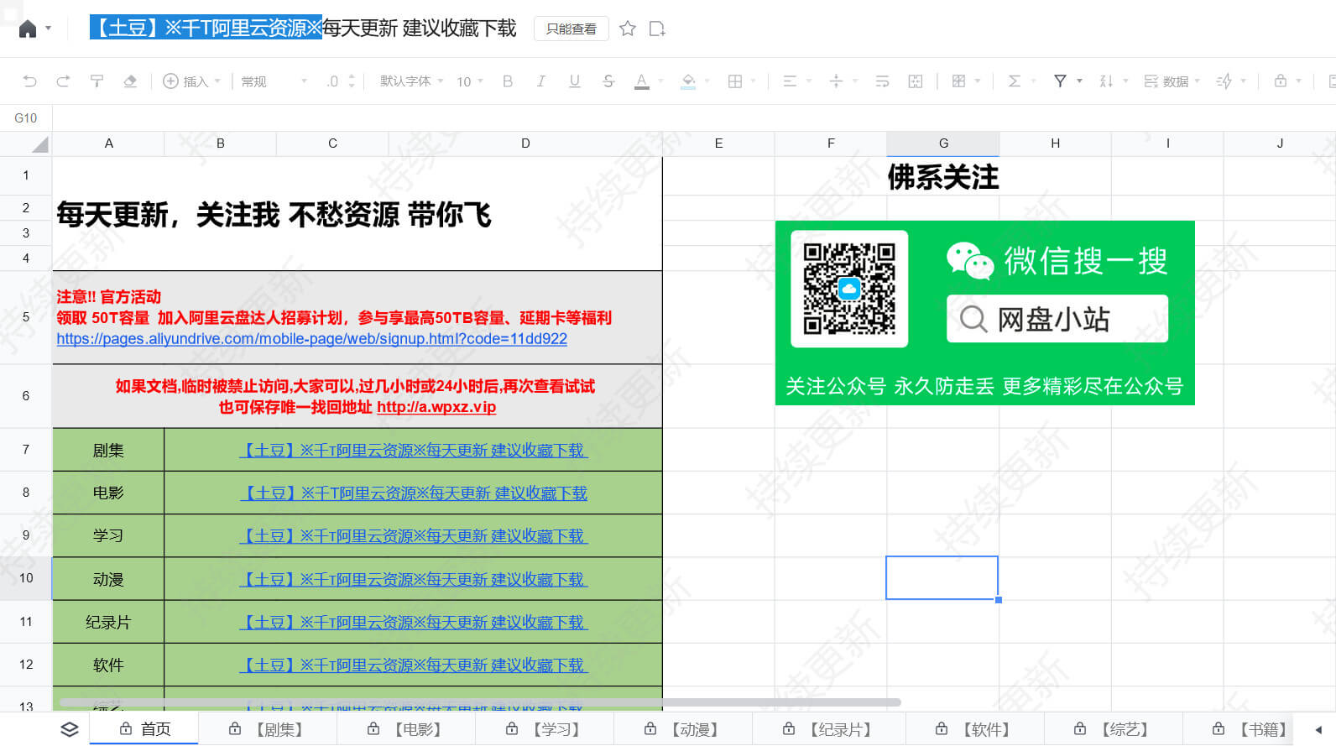This screenshot has height=746, width=1336.
Task: Open the move-to-folder icon beside the star
Action: (x=657, y=29)
